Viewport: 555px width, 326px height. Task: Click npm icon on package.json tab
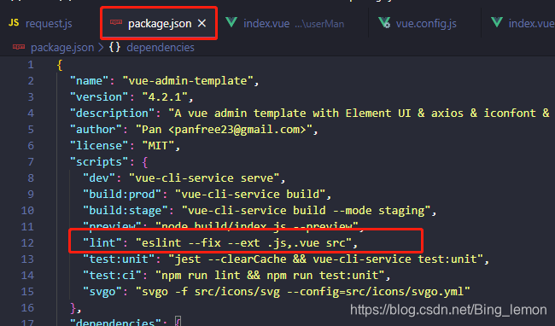116,22
